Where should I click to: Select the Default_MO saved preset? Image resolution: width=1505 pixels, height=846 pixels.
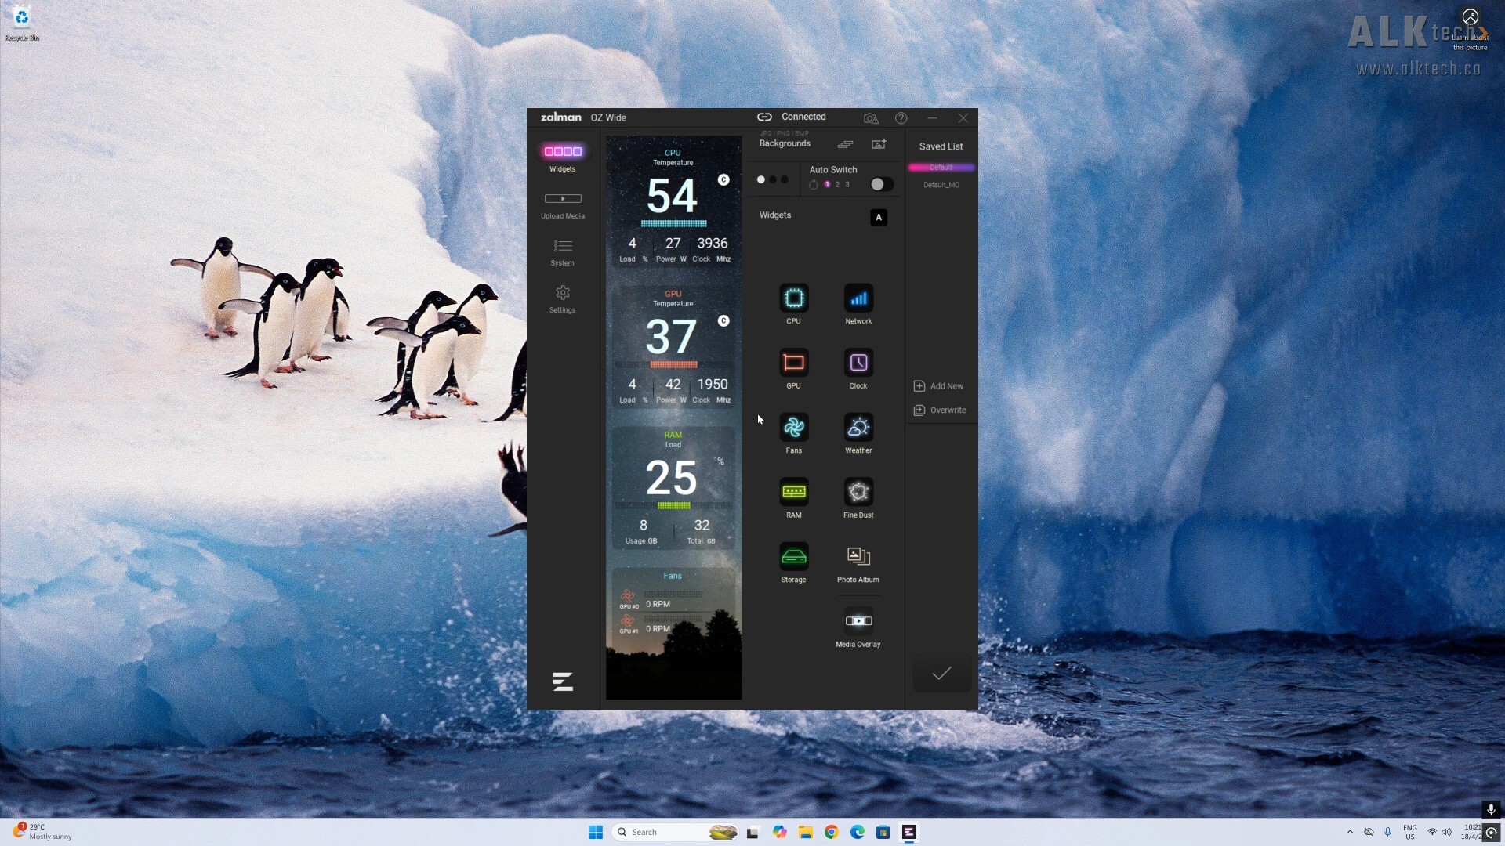[x=941, y=185]
